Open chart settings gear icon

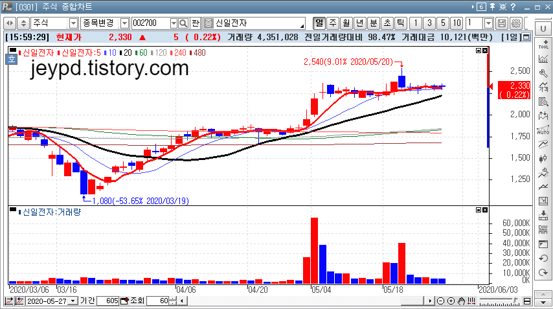coord(515,23)
